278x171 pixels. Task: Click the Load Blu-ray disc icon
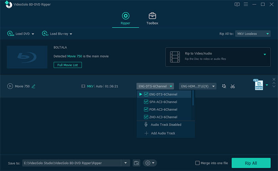(45, 34)
